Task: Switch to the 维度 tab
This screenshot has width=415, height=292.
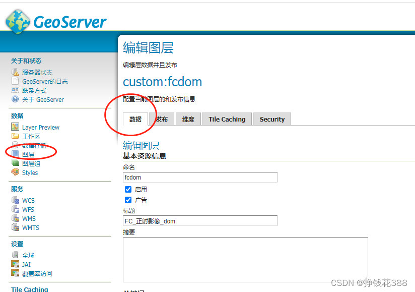Action: (x=188, y=119)
